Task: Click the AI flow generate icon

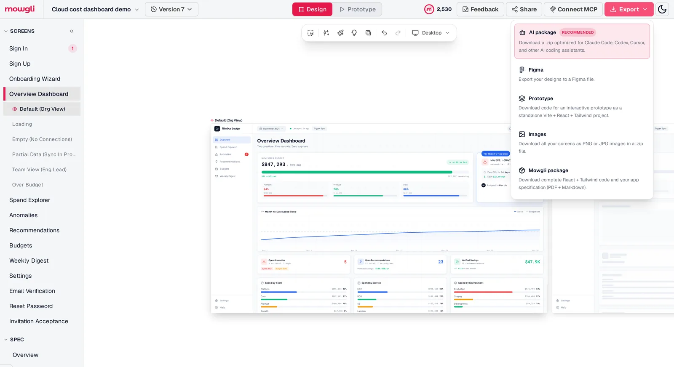Action: point(326,33)
